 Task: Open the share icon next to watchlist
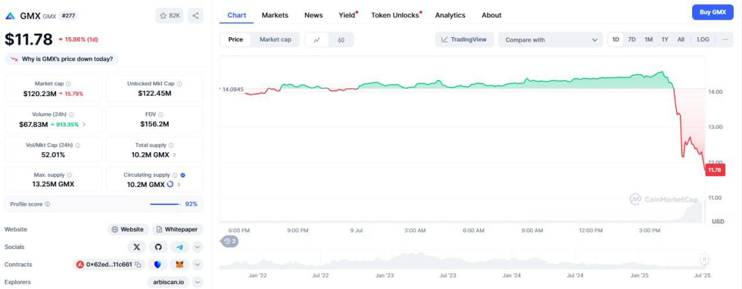(x=195, y=16)
